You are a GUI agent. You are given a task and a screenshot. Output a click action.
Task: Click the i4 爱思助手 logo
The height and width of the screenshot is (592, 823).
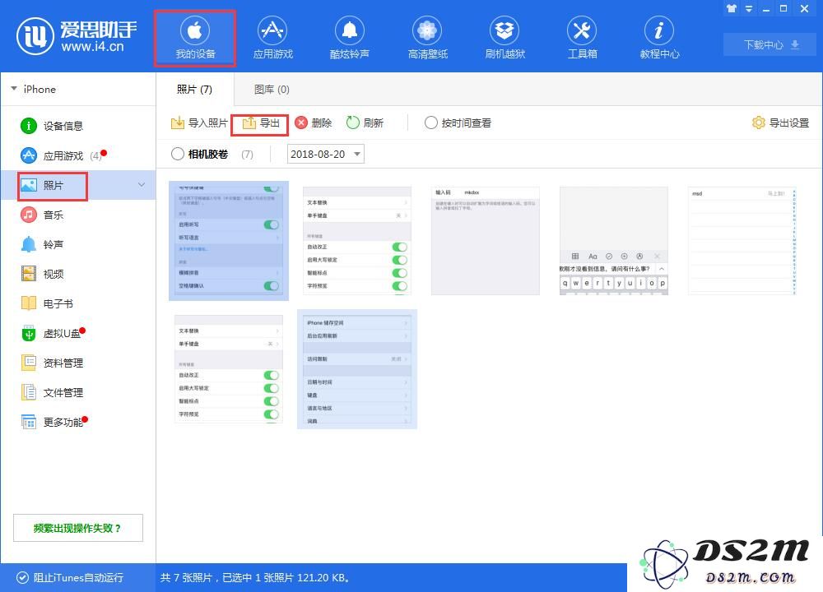(77, 36)
